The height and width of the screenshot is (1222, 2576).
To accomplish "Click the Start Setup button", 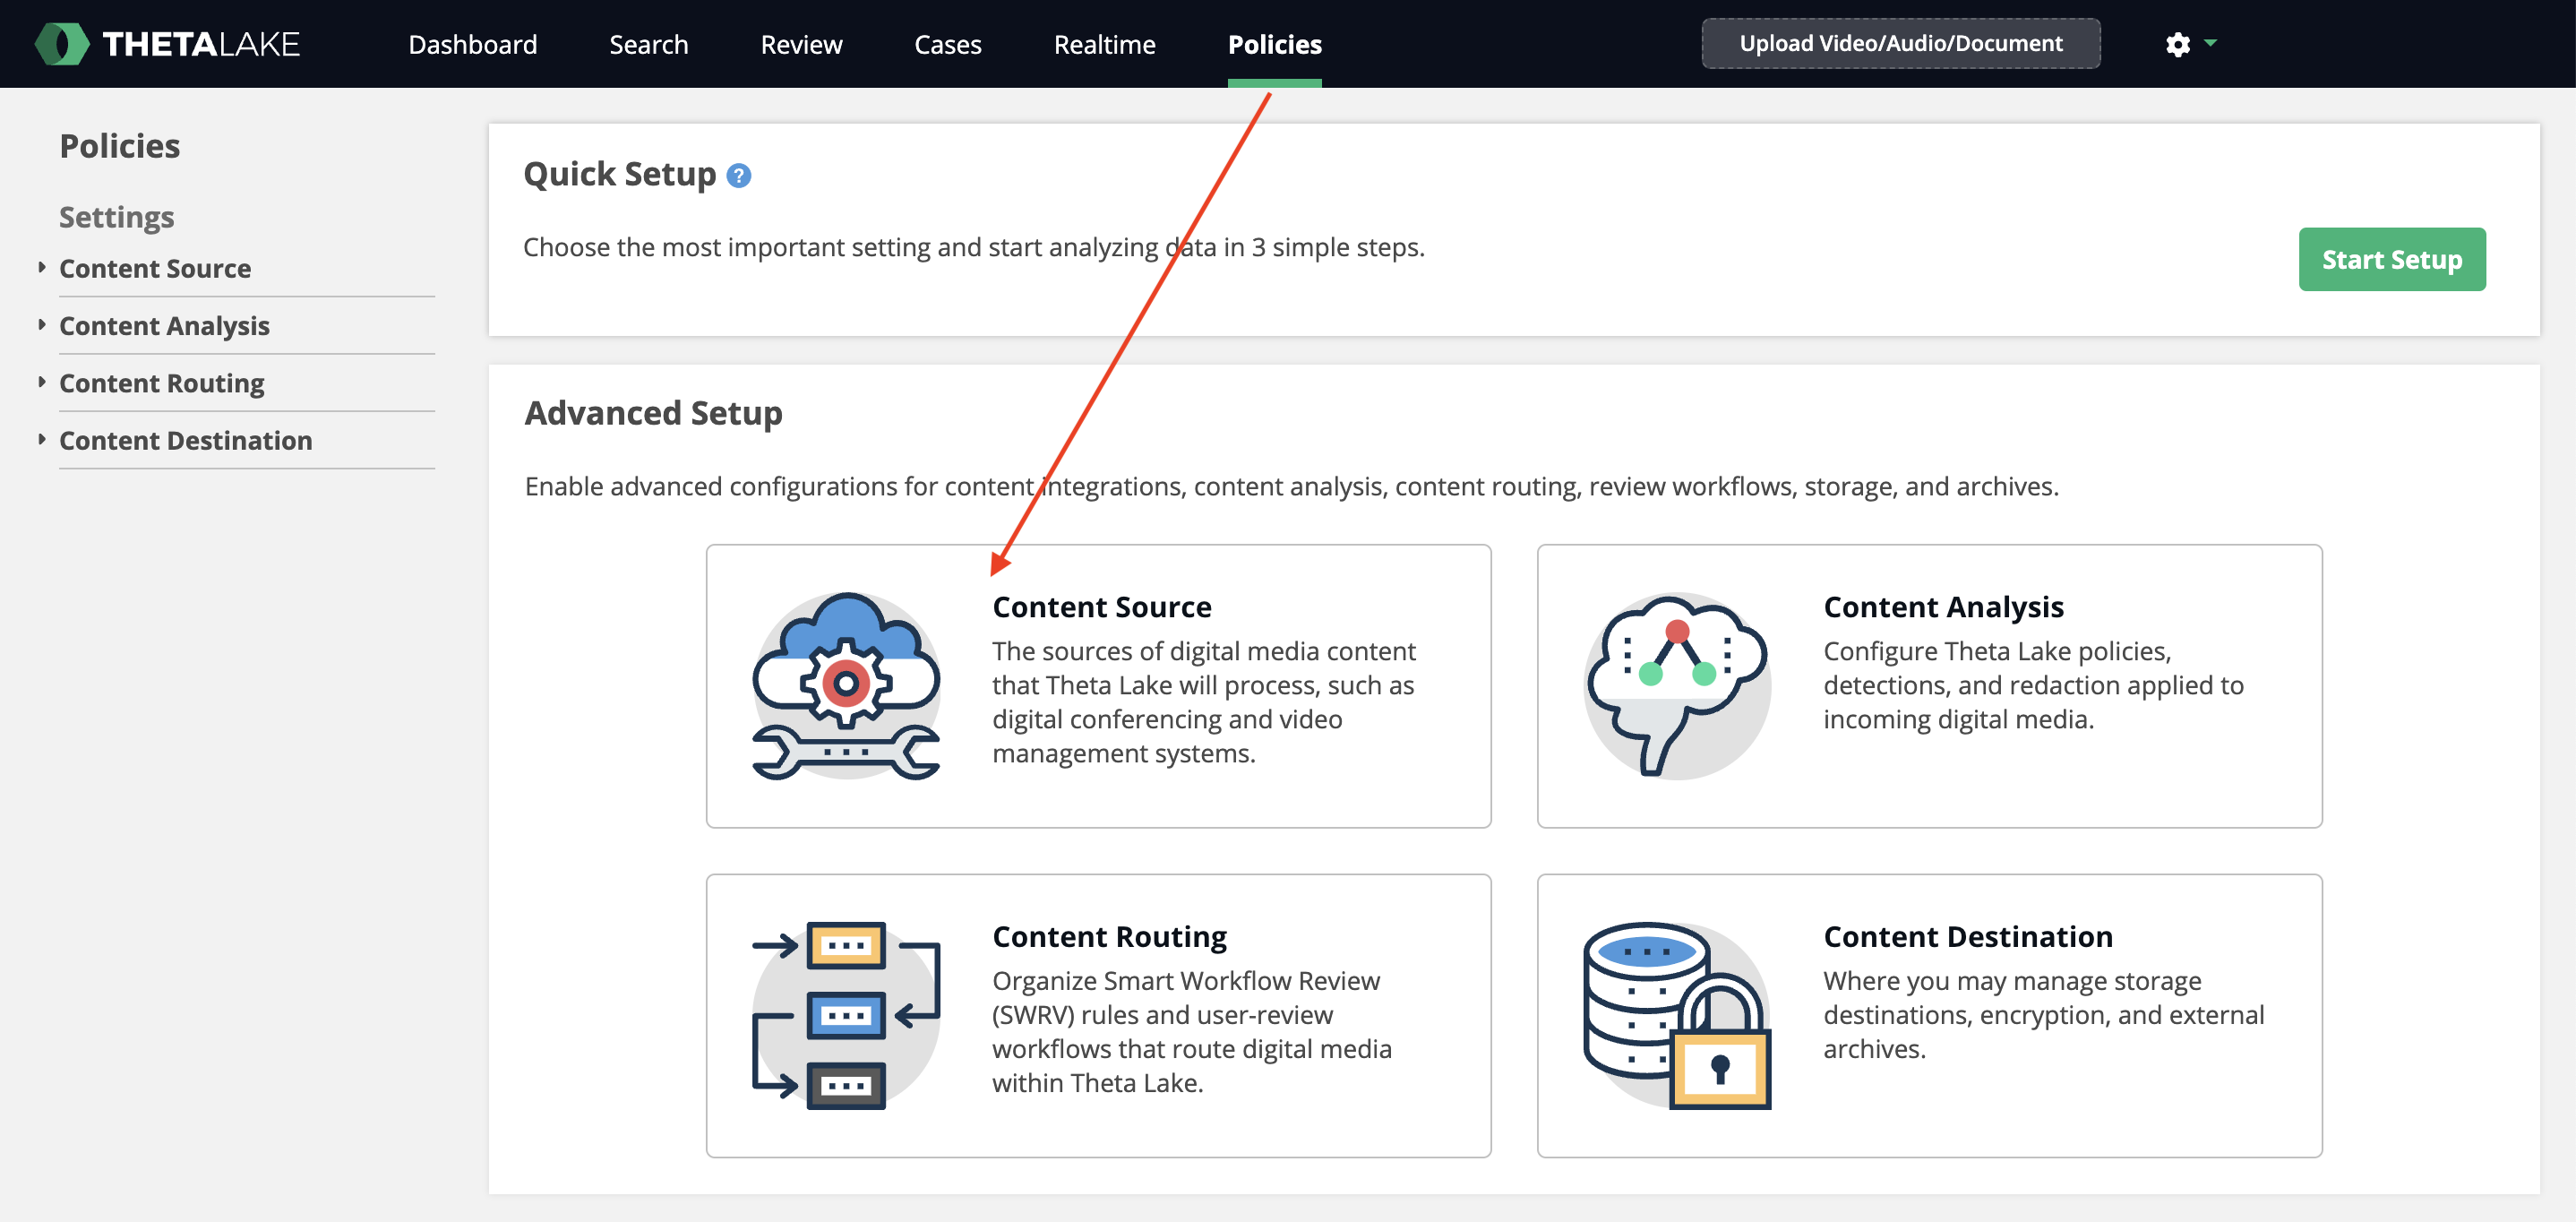I will [x=2391, y=259].
